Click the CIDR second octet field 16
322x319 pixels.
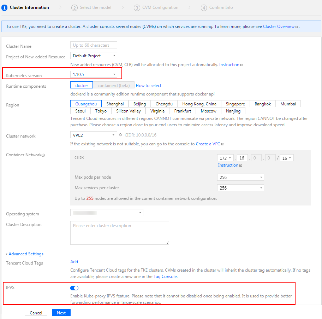click(242, 158)
